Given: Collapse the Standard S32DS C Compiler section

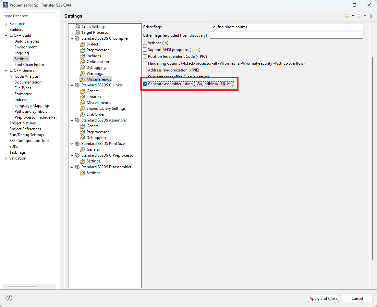Looking at the screenshot, I should coord(72,38).
